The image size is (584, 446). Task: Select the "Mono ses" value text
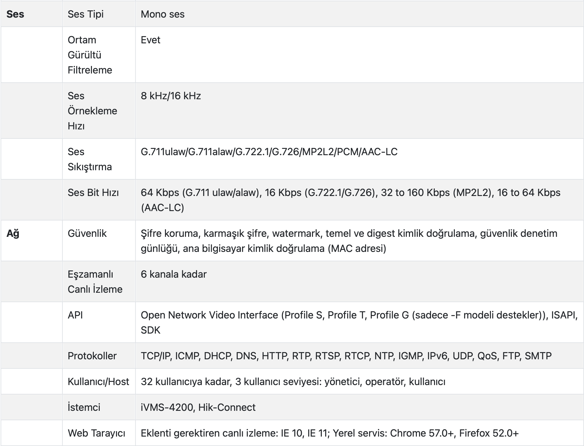(x=162, y=14)
